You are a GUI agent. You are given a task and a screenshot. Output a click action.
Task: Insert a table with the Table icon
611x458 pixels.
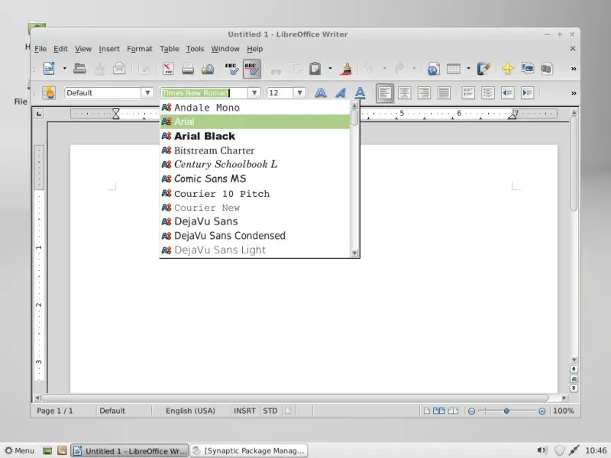point(453,69)
